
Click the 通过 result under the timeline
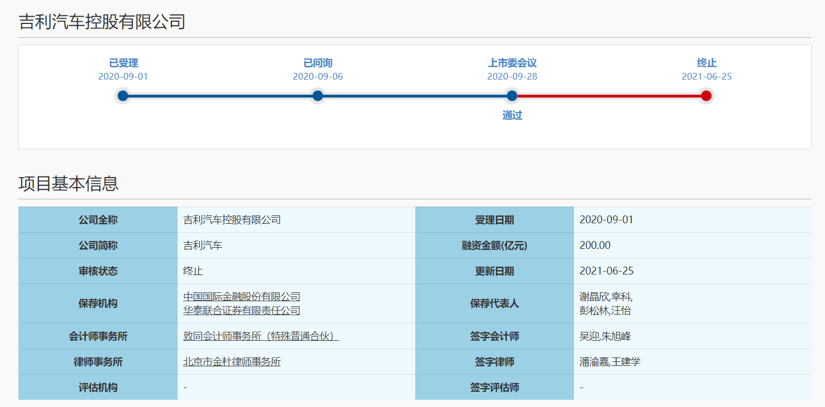(x=512, y=116)
